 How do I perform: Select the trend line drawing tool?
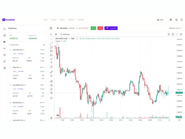coord(51,43)
